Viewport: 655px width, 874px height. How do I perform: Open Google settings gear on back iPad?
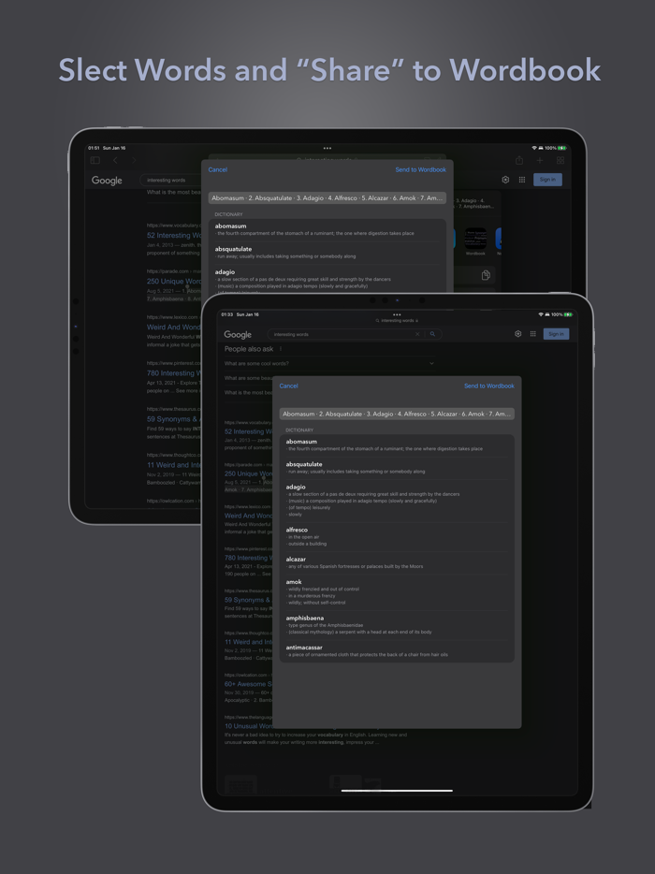pos(505,180)
